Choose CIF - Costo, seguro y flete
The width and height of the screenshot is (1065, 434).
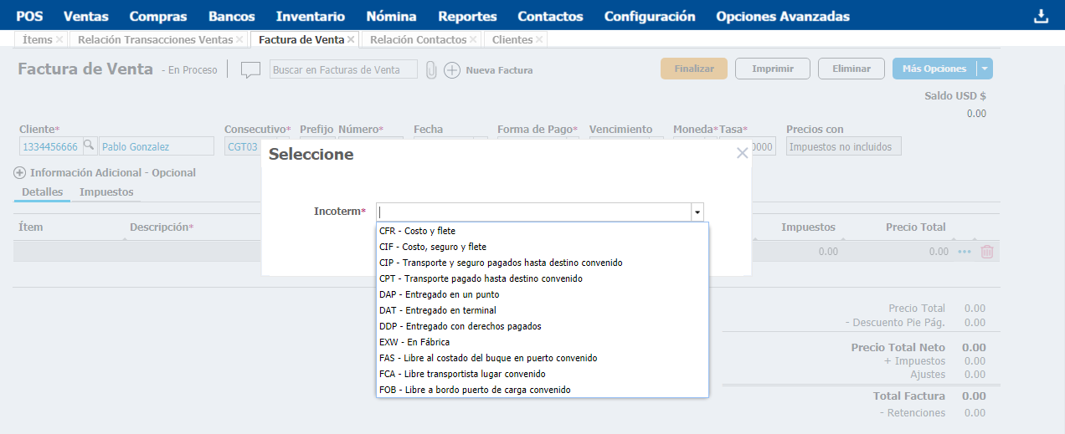tap(432, 247)
